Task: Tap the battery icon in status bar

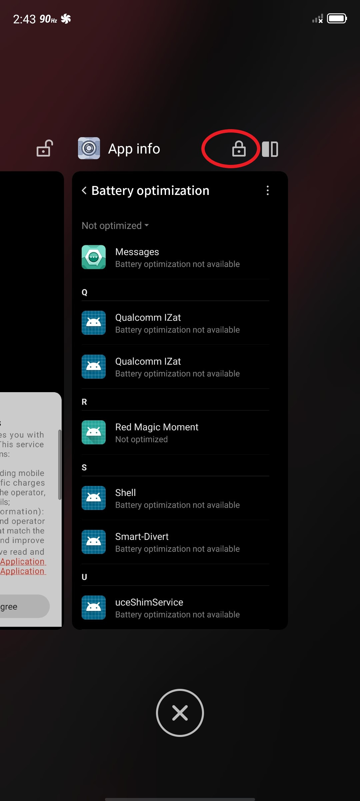Action: 337,18
